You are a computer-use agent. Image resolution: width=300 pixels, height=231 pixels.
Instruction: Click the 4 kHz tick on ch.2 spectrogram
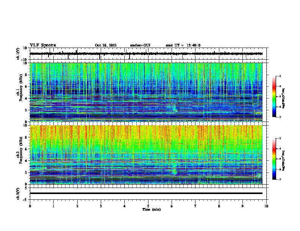click(26, 161)
